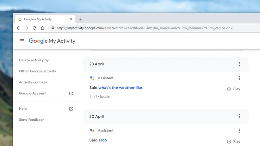The height and width of the screenshot is (146, 260).
Task: Click what's the weather like link
Action: click(x=120, y=88)
